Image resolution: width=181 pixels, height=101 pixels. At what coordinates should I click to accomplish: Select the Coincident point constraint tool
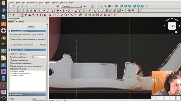(10, 15)
